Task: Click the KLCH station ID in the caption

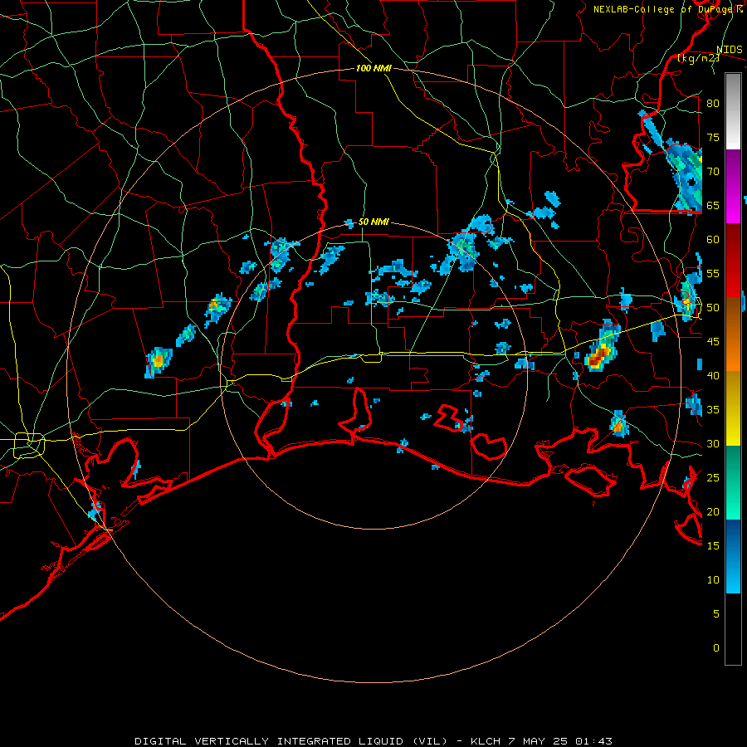Action: [x=485, y=741]
